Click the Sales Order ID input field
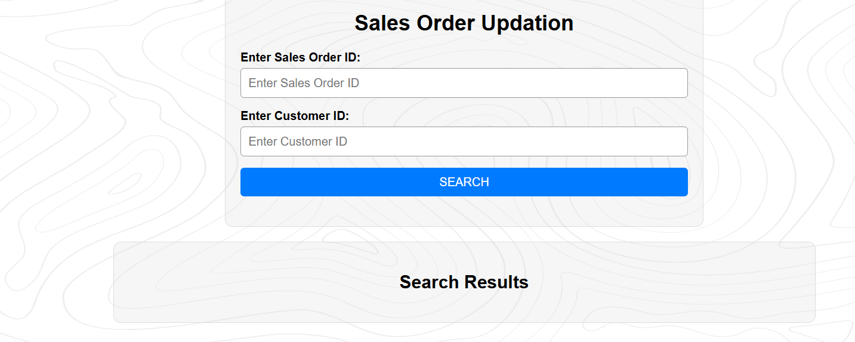This screenshot has width=855, height=342. tap(464, 83)
